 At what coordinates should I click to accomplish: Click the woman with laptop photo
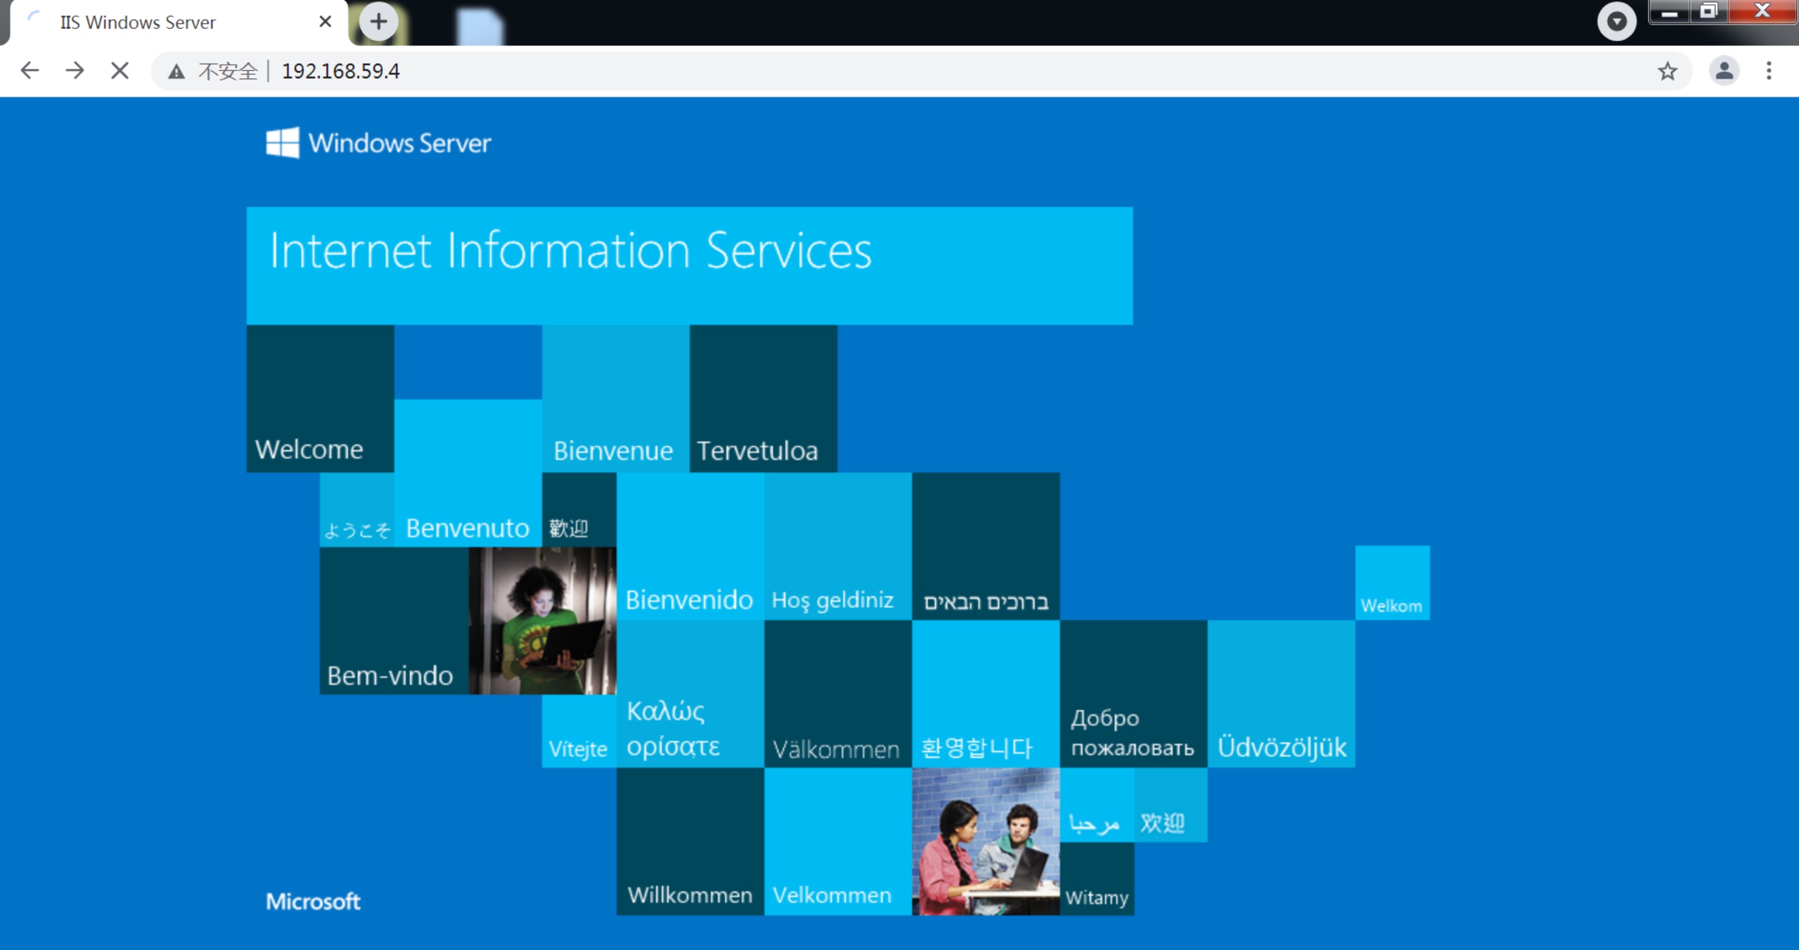pyautogui.click(x=542, y=621)
